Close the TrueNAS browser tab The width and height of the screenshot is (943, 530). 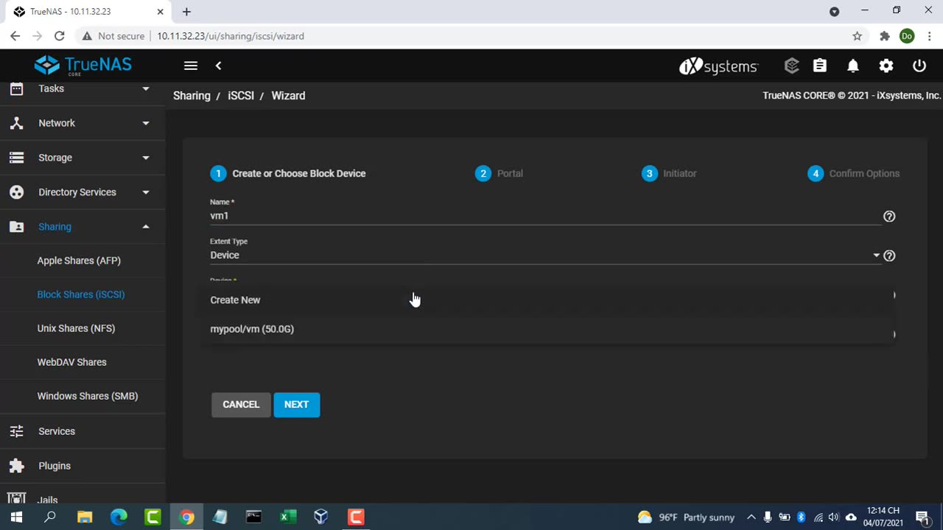[x=160, y=12]
